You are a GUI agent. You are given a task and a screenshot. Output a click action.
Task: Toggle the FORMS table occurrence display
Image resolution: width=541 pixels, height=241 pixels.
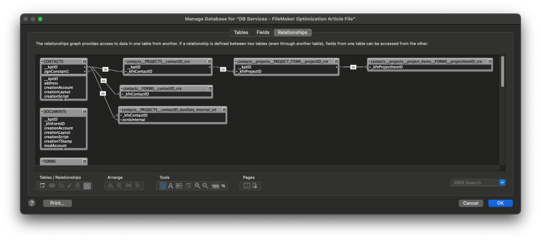click(x=84, y=161)
